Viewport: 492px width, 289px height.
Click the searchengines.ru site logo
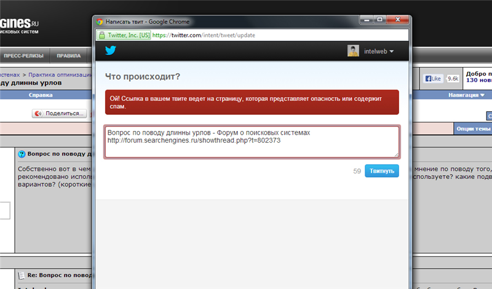[19, 25]
